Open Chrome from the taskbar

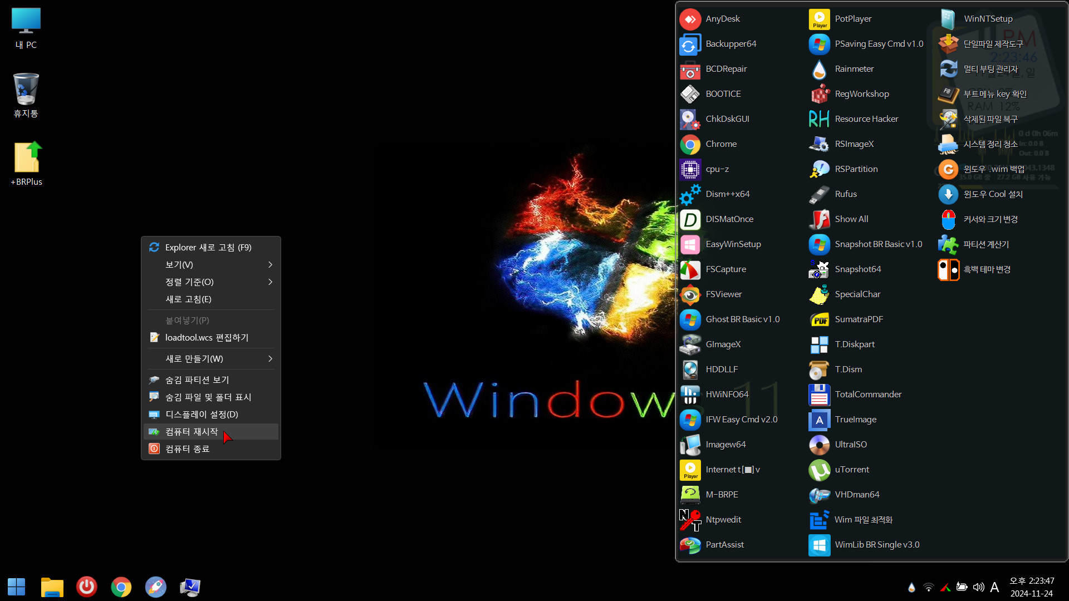coord(121,587)
